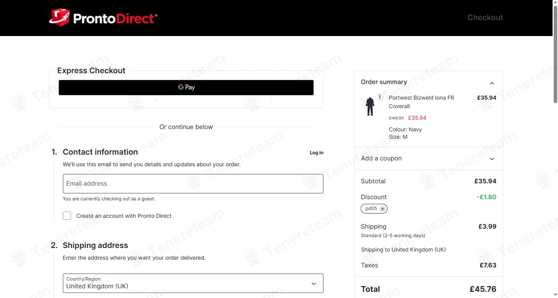This screenshot has width=558, height=298.
Task: Focus the Email address field
Action: coord(193,184)
